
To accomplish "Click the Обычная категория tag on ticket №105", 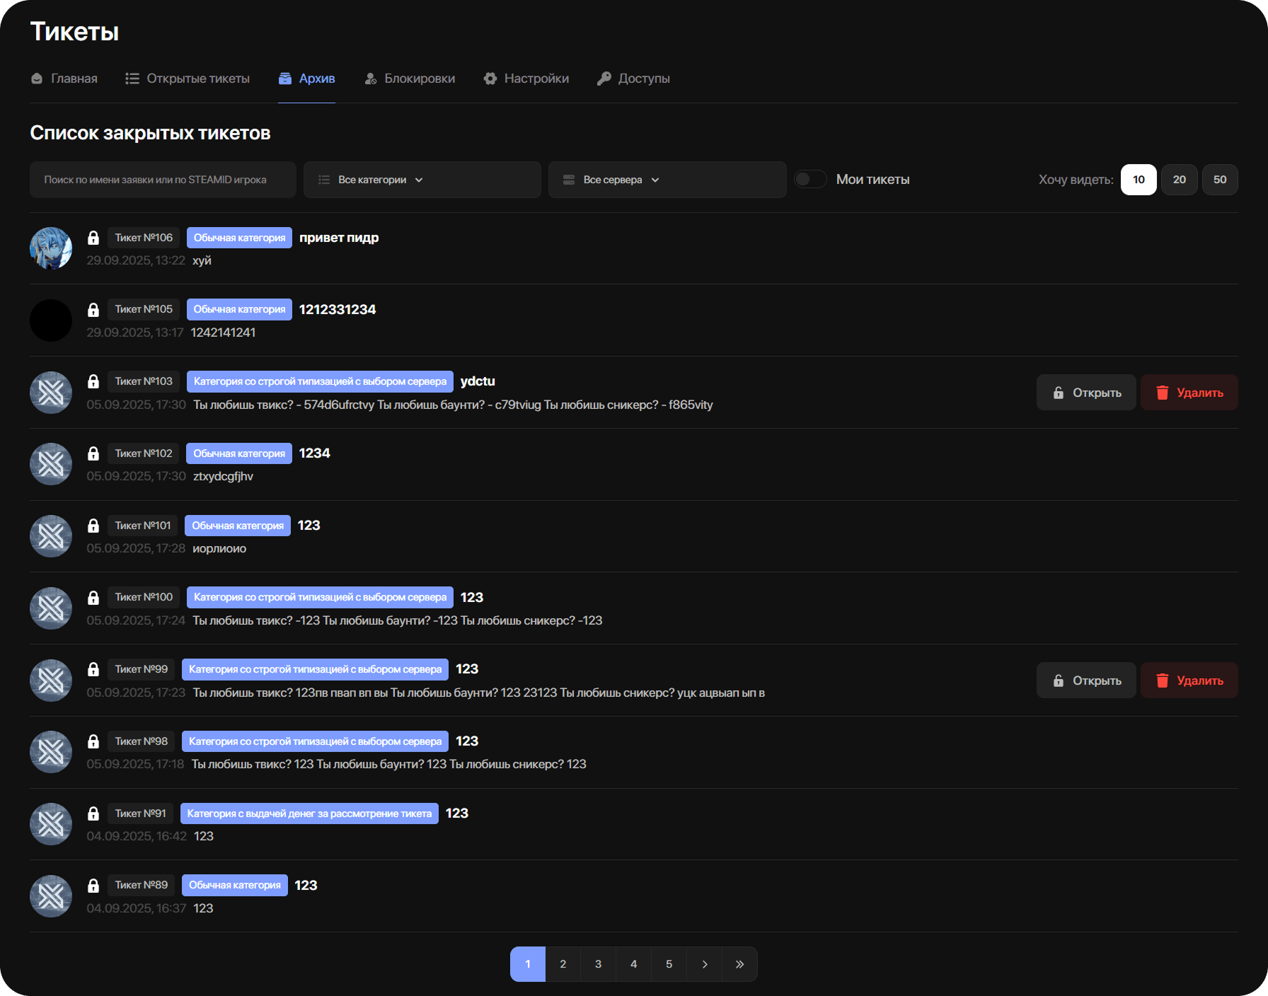I will click(x=239, y=310).
